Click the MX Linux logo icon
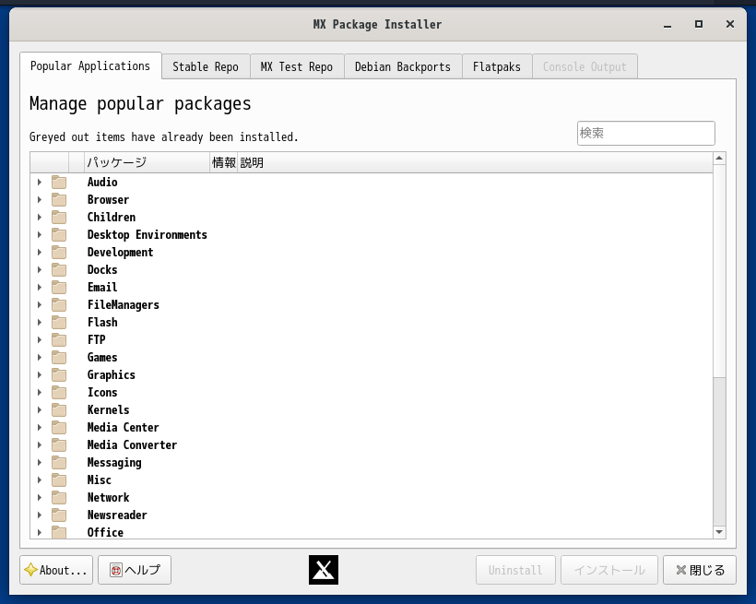Screen dimensions: 756x604 324,570
